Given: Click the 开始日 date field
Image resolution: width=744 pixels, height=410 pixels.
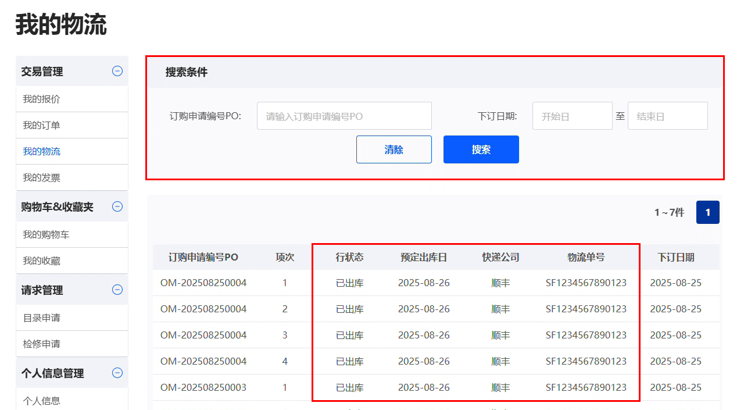Looking at the screenshot, I should [572, 116].
